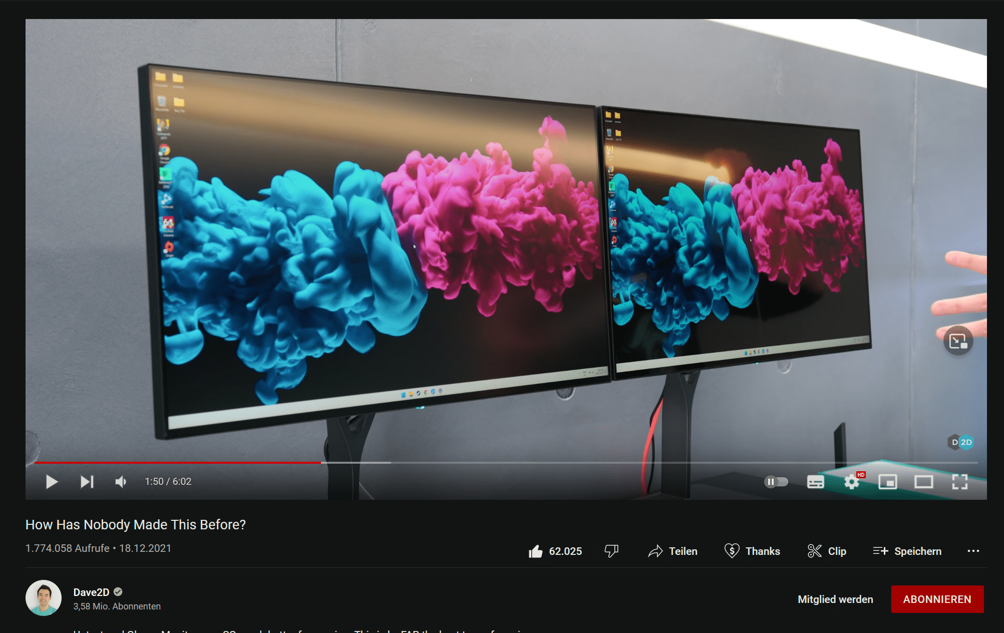Click Mitglied werden link
This screenshot has width=1004, height=633.
coord(835,599)
